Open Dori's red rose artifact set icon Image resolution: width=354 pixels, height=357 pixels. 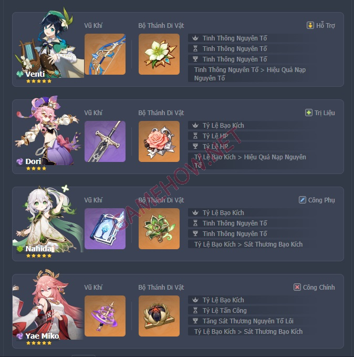(x=159, y=141)
